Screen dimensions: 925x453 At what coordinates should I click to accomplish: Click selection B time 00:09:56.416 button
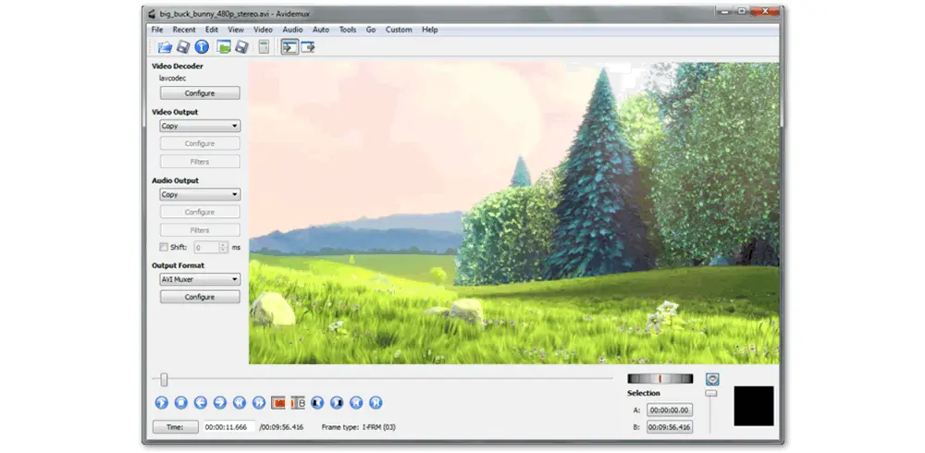670,427
